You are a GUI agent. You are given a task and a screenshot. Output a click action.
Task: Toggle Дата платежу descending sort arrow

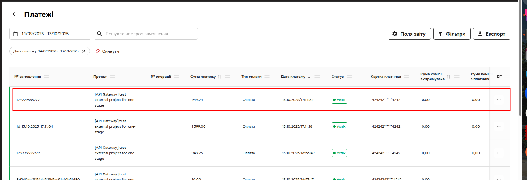click(309, 77)
